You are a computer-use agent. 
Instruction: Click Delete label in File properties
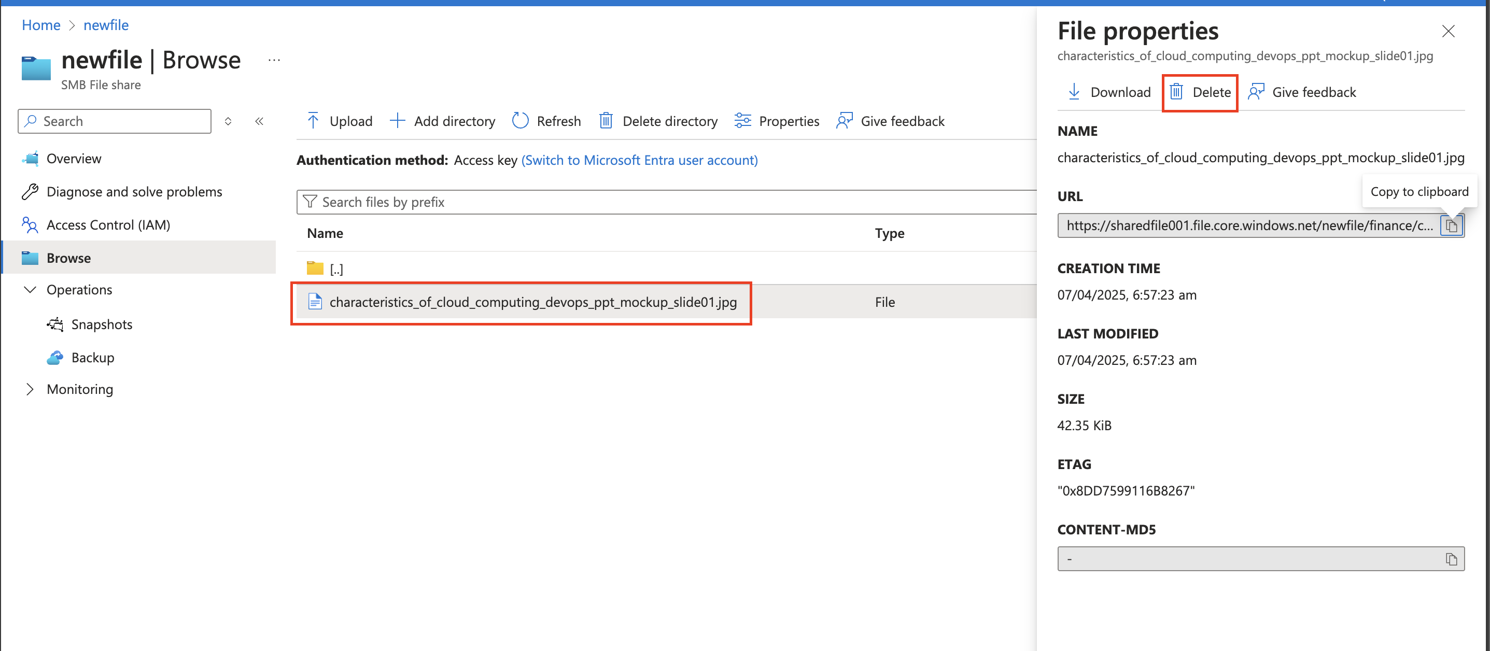pyautogui.click(x=1211, y=92)
